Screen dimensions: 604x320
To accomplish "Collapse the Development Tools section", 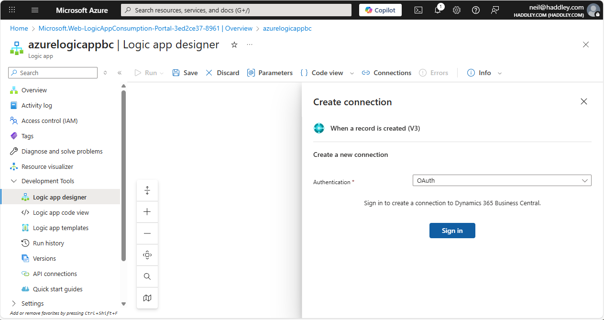I will (13, 181).
